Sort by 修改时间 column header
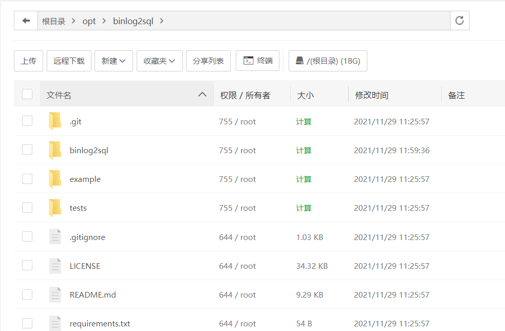This screenshot has width=505, height=331. 371,96
